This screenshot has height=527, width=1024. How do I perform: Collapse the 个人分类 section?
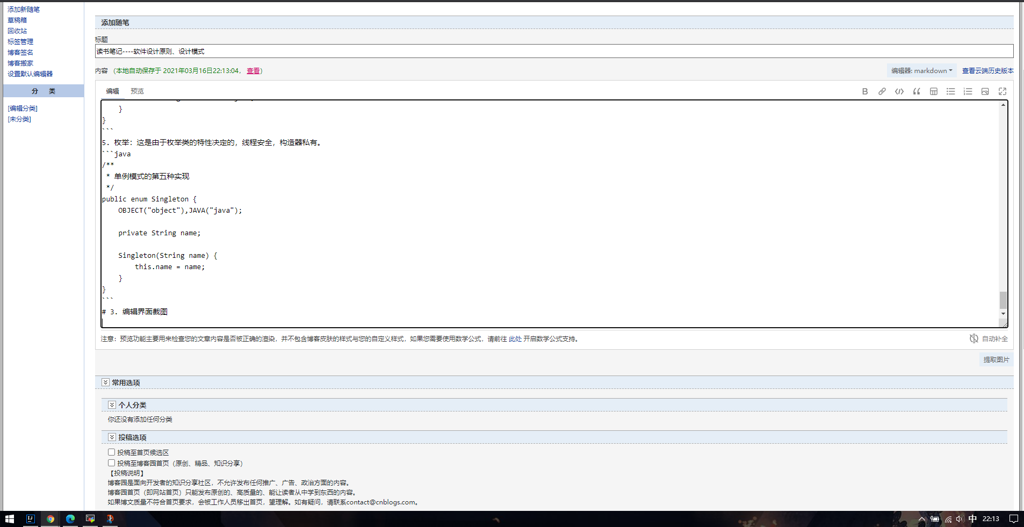112,405
